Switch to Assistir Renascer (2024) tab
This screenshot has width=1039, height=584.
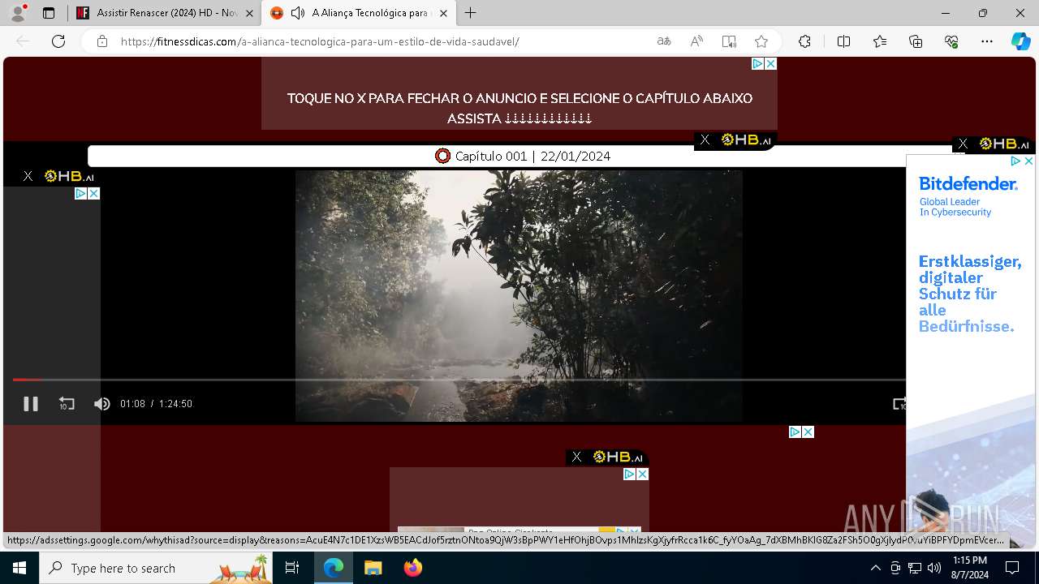pos(165,13)
